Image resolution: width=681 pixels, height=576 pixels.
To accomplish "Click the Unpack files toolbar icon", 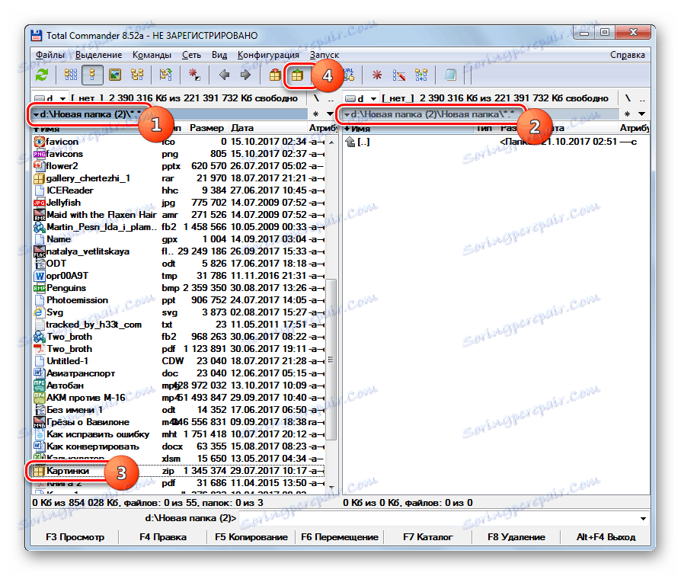I will (x=297, y=75).
